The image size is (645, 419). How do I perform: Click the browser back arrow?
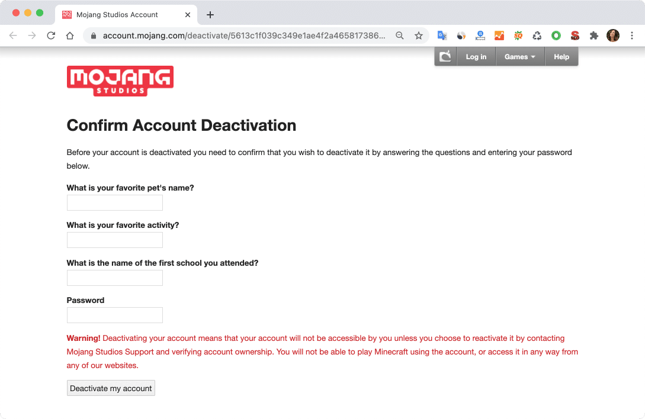point(13,36)
